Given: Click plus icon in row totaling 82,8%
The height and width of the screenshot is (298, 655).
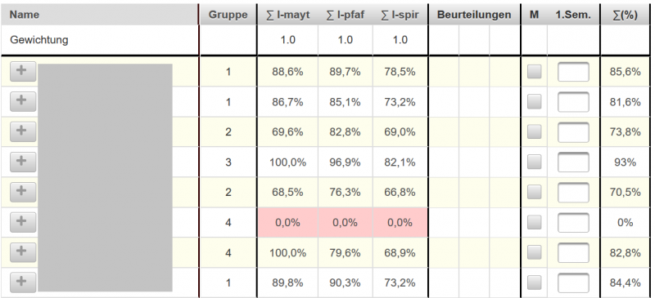Looking at the screenshot, I should point(23,252).
